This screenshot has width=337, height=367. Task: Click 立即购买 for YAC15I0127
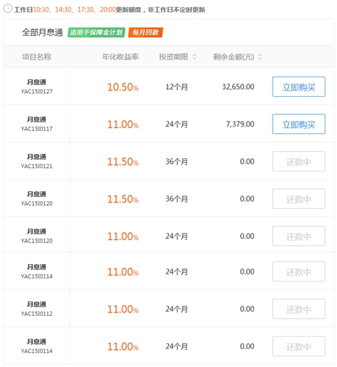click(298, 86)
